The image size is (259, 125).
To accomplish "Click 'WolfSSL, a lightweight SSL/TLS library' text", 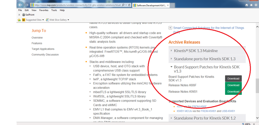I will point(120,96).
